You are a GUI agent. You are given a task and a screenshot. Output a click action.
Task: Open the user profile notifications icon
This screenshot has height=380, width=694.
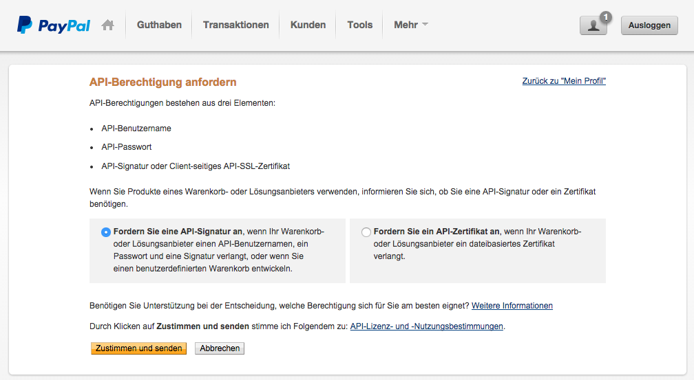[593, 25]
